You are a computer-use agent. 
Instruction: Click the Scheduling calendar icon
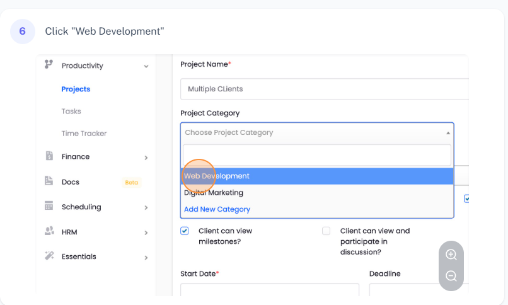[x=49, y=207]
